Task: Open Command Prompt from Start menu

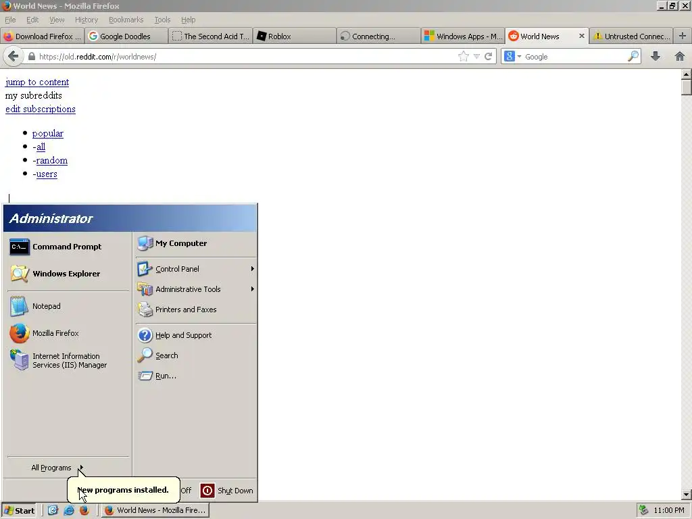Action: click(x=68, y=247)
